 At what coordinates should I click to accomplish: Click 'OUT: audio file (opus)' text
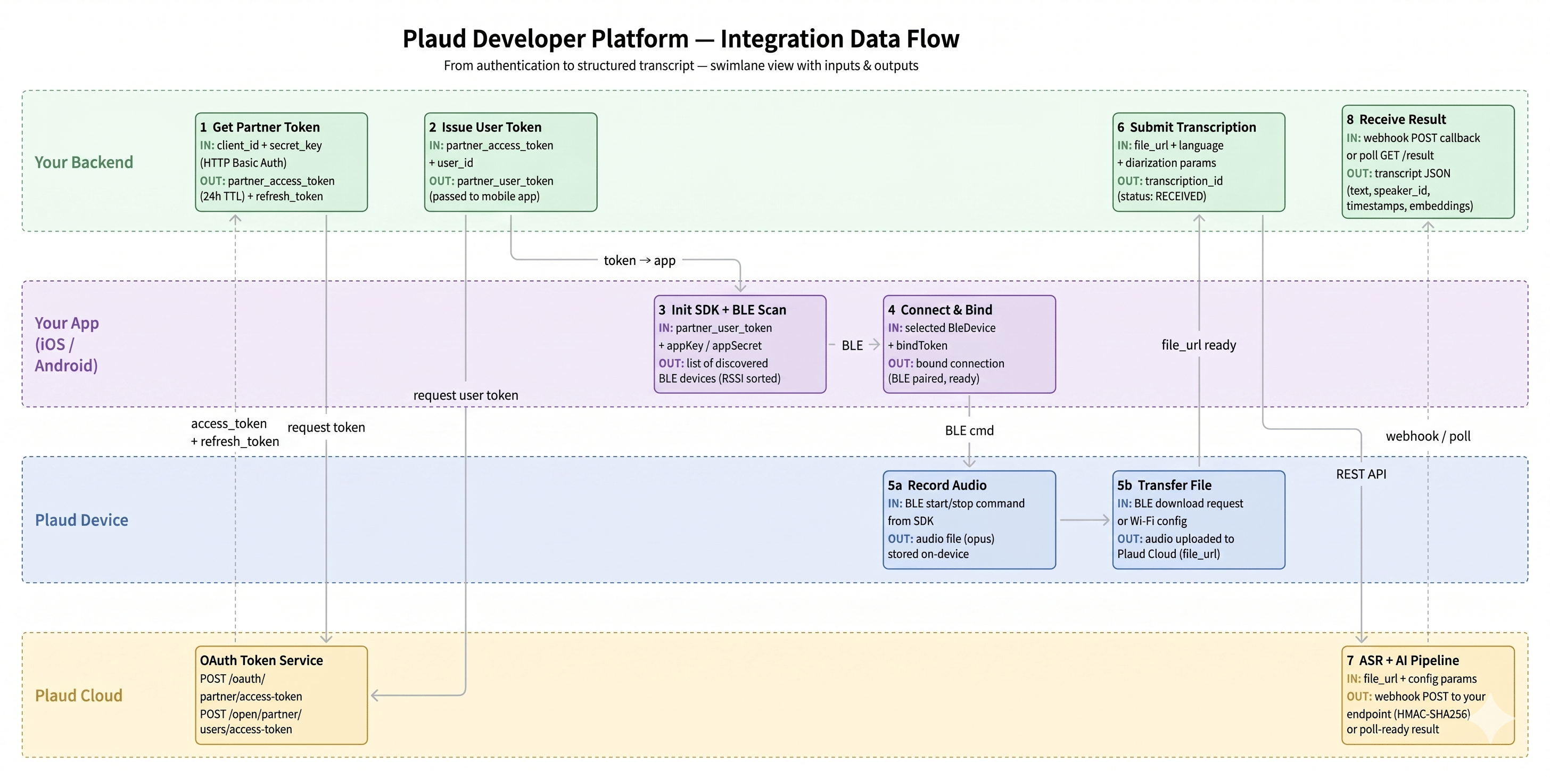click(941, 539)
